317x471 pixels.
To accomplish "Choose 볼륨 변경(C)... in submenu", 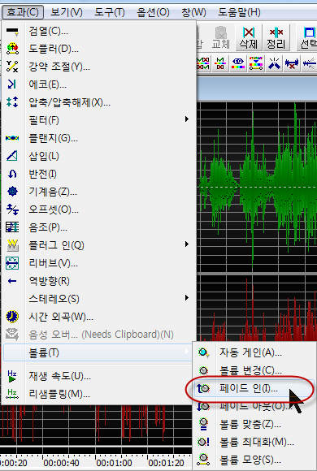I will tap(255, 370).
